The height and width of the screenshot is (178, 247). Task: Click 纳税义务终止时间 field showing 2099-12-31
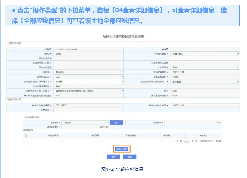[x=205, y=105]
